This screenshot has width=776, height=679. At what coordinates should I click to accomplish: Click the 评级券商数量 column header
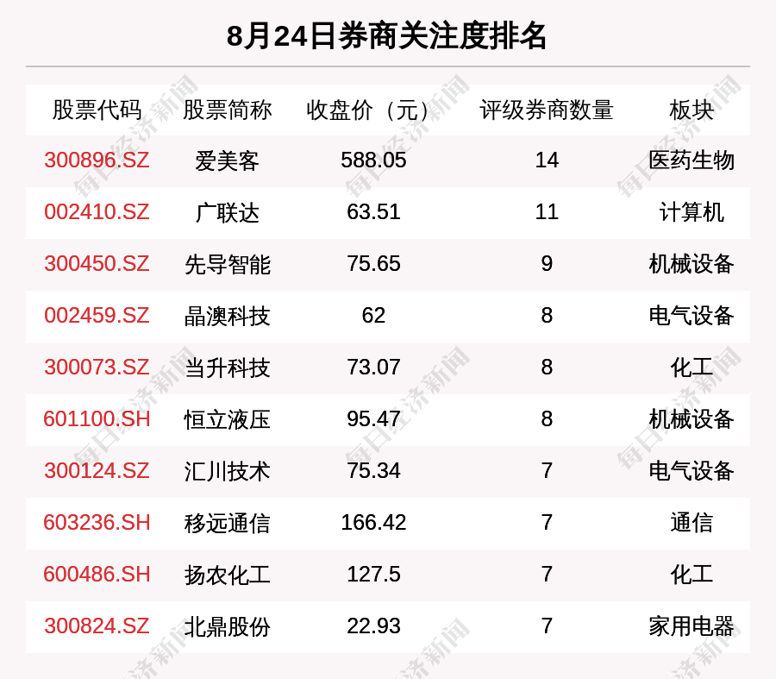pyautogui.click(x=547, y=110)
